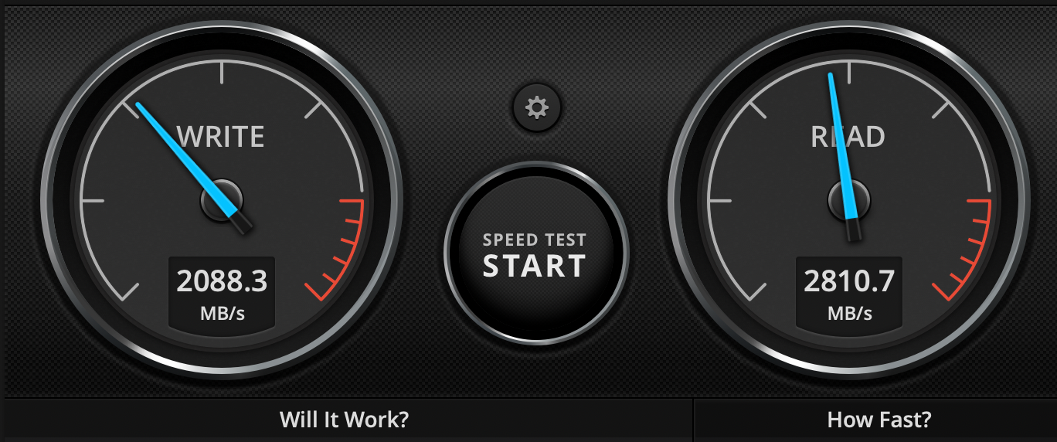
Task: Click the How Fast? panel header
Action: 879,420
